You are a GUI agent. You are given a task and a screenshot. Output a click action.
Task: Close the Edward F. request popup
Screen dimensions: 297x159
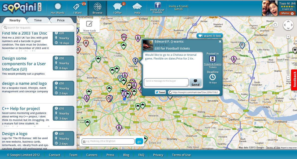(220, 41)
